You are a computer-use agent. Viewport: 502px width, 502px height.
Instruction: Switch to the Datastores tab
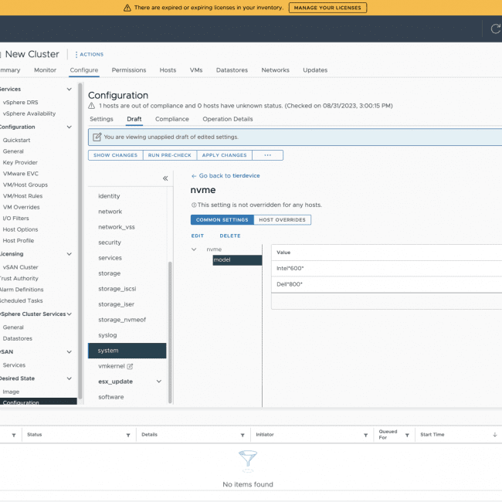tap(232, 70)
